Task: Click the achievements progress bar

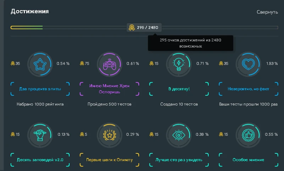Action: coord(144,28)
